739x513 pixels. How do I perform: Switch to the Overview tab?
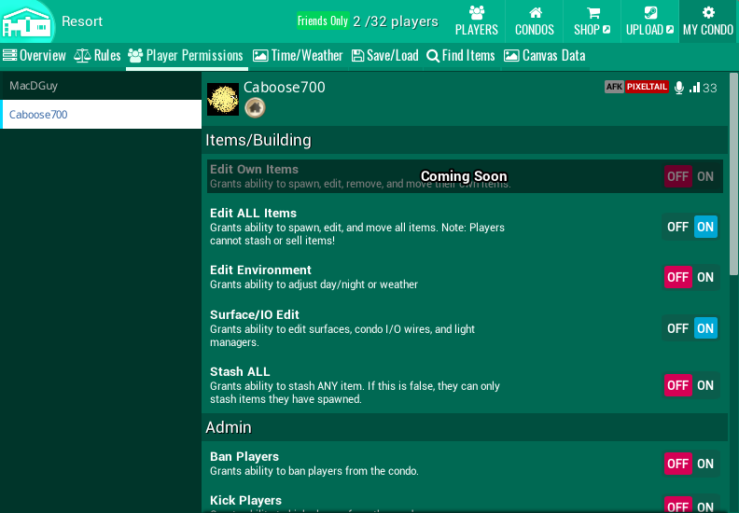click(35, 56)
